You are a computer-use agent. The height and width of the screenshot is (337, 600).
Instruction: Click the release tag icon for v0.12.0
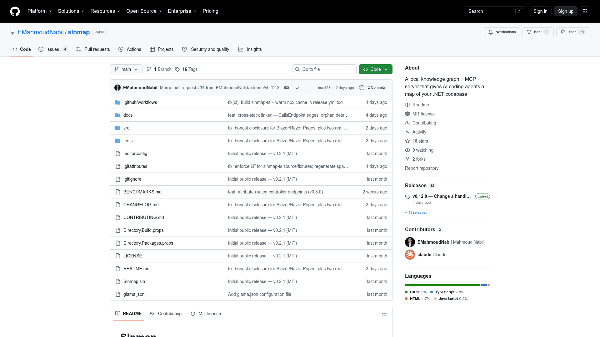click(407, 197)
